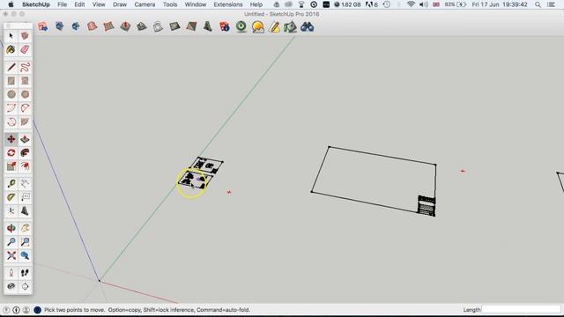Open the Camera menu
The width and height of the screenshot is (564, 317).
[x=145, y=4]
